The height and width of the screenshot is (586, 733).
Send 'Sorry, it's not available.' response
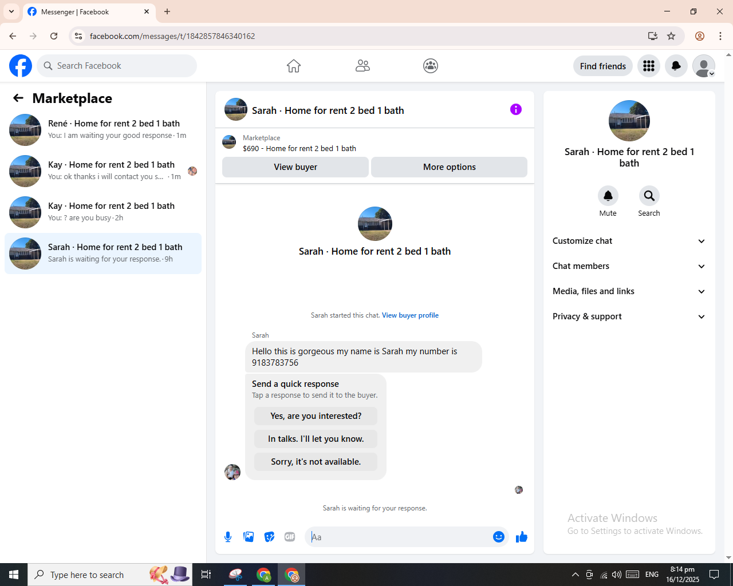(316, 462)
